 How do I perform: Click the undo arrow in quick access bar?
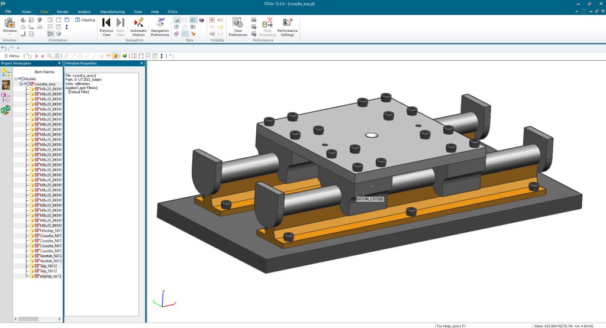(x=4, y=48)
